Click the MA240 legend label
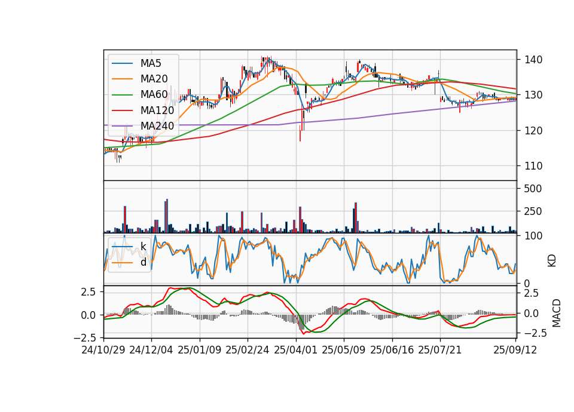Viewport: 574px width, 412px height. point(157,126)
